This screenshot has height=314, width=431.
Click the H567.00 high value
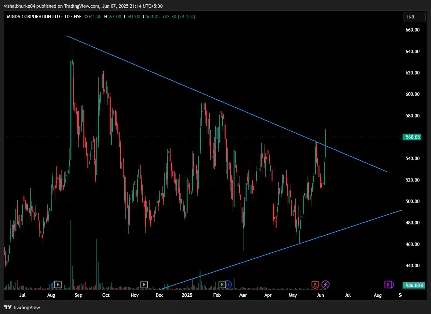[113, 17]
